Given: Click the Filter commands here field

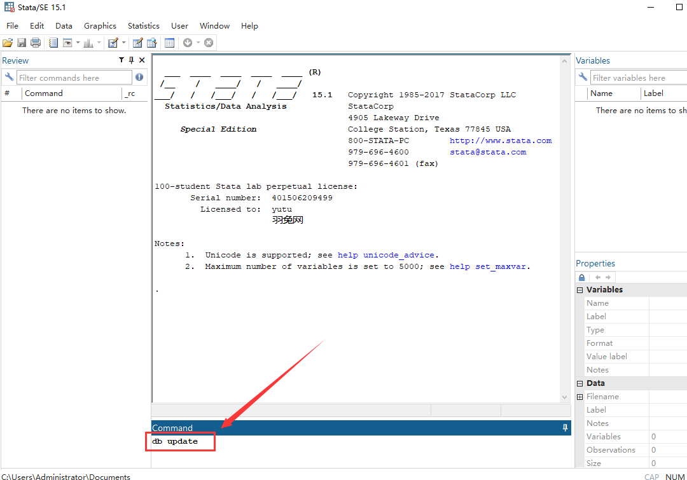Looking at the screenshot, I should point(74,78).
